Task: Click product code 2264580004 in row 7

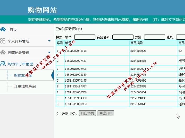Action: point(138,92)
